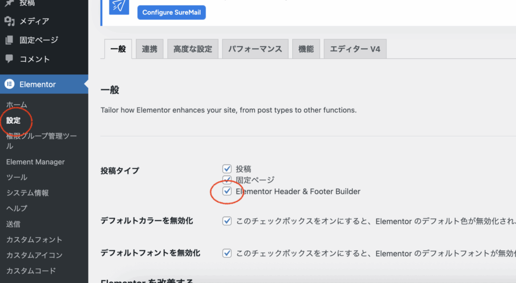Toggle the デフォルトカラーを無効化 checkbox

click(227, 221)
